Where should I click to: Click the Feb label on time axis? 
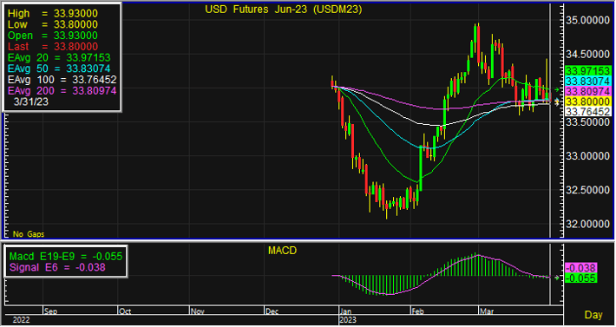(x=418, y=311)
